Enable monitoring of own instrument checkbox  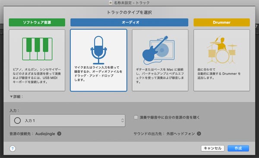[136, 117]
